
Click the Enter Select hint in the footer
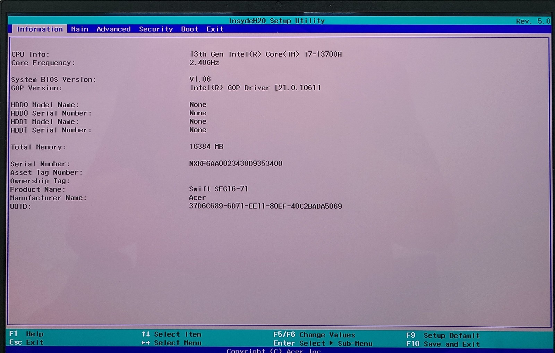pyautogui.click(x=299, y=343)
